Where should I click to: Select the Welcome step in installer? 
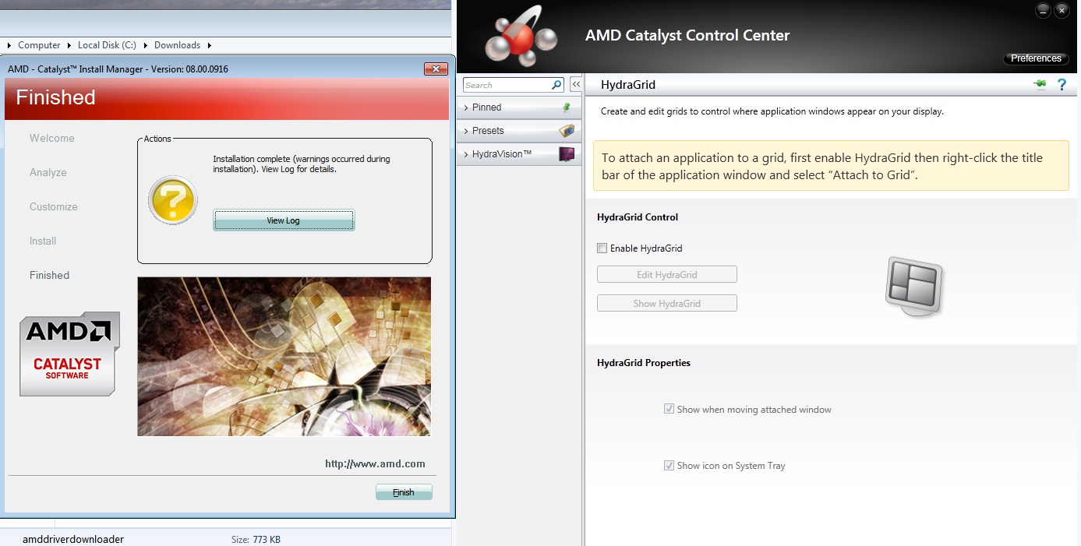52,138
